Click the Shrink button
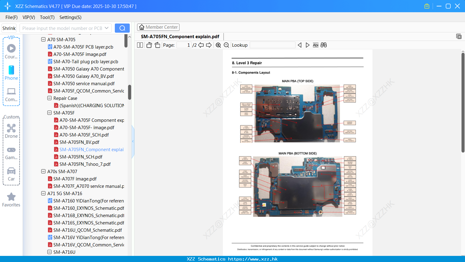This screenshot has height=262, width=465. (9, 28)
